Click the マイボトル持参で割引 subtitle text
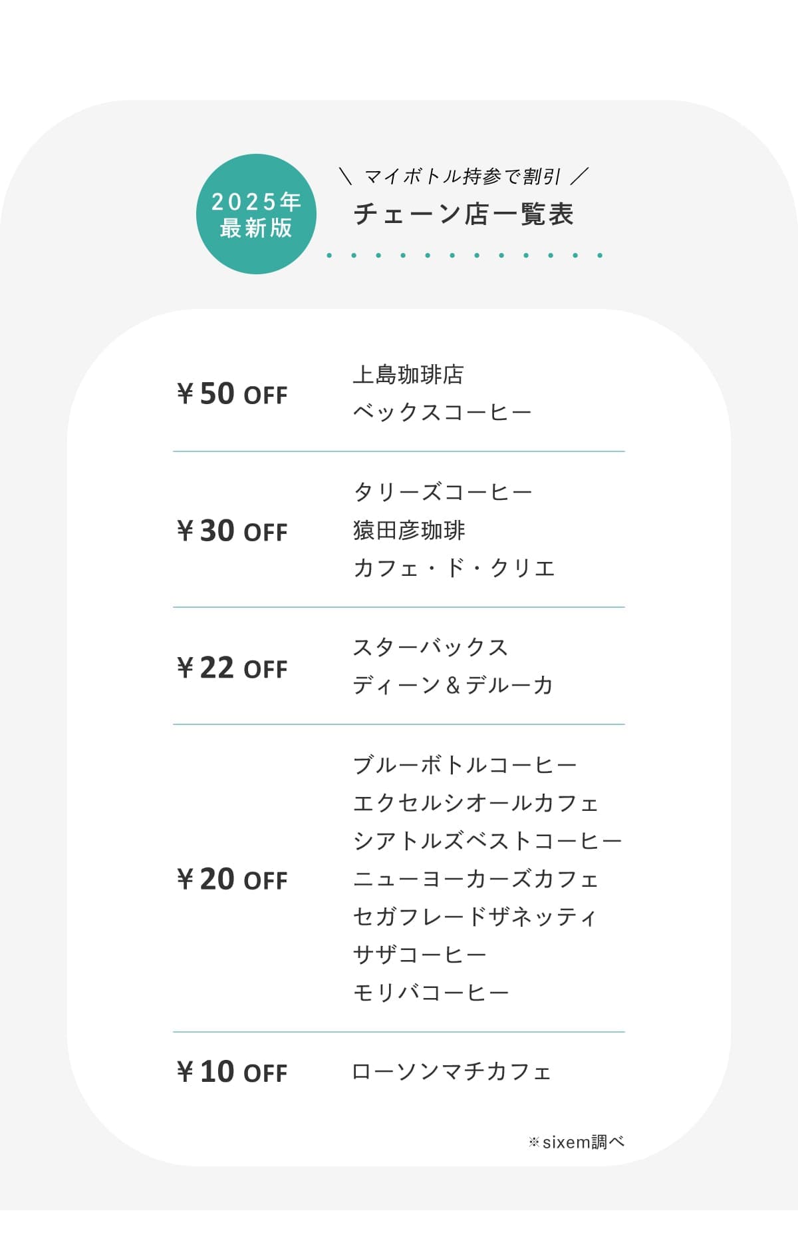Viewport: 798px width, 1237px height. coord(463,176)
